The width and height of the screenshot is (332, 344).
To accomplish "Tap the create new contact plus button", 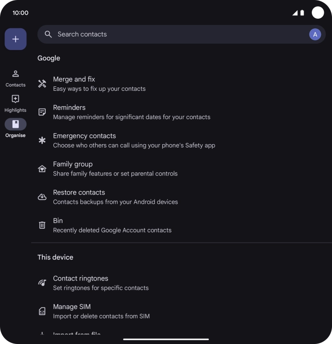I will pos(15,39).
